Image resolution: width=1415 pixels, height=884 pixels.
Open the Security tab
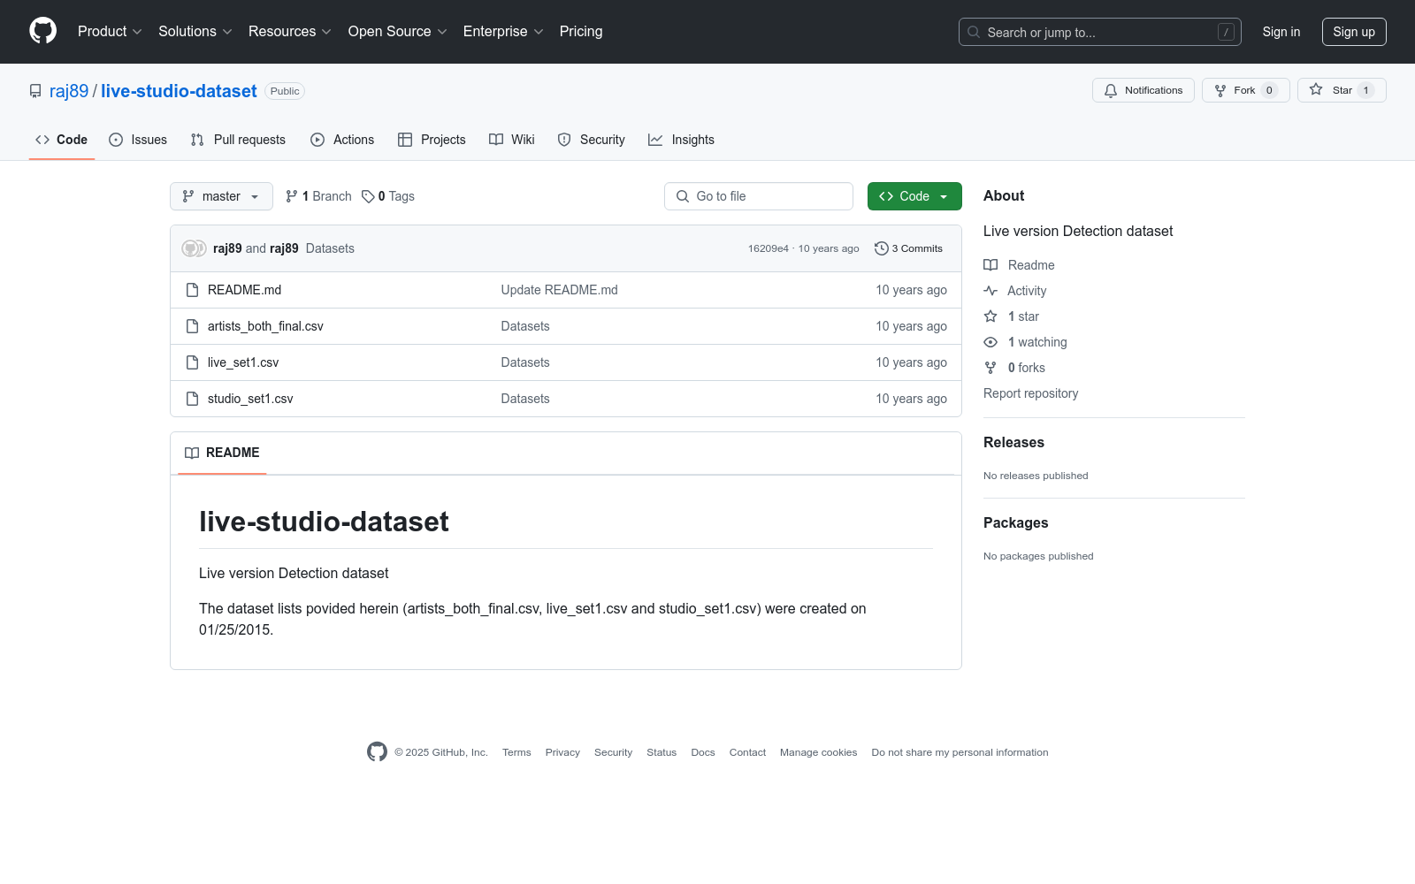click(x=591, y=140)
